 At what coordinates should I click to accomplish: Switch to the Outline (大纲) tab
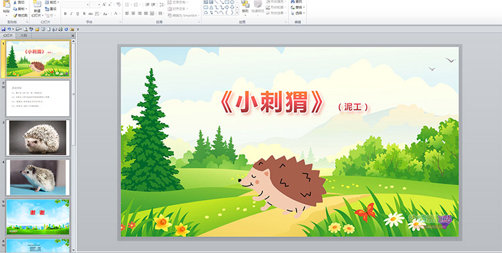click(x=24, y=36)
